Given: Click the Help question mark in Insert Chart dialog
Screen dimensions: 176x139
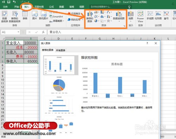Looking at the screenshot, I should [x=147, y=43].
